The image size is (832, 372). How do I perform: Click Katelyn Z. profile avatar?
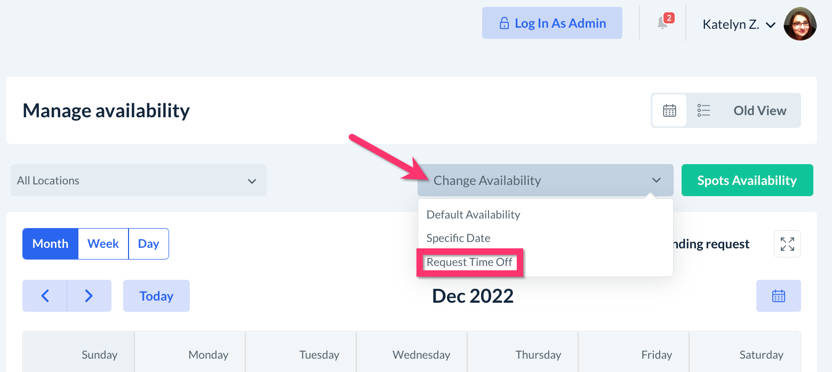pos(800,24)
